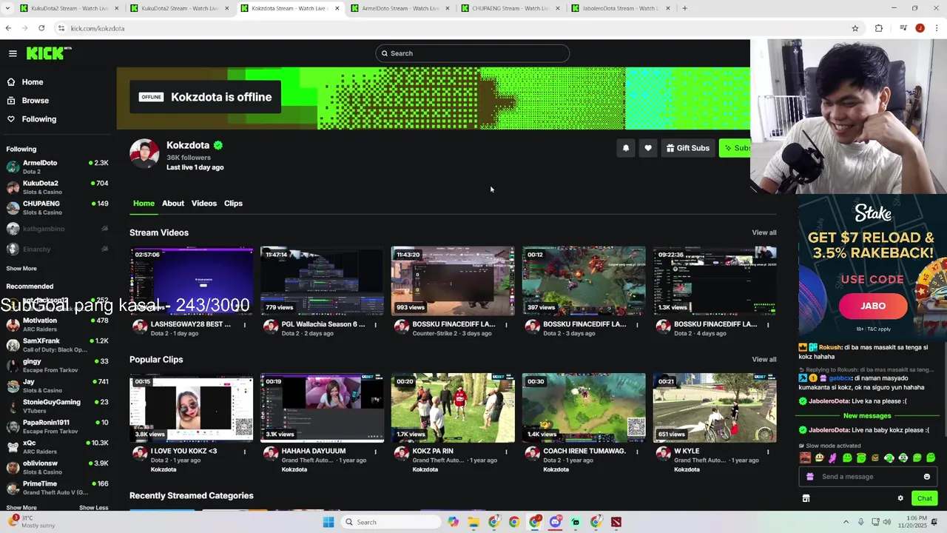The image size is (947, 533).
Task: Switch to the About tab
Action: click(x=173, y=204)
